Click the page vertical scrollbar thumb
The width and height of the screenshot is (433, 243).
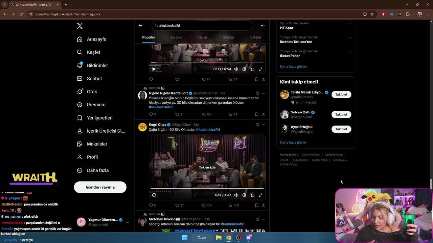(x=431, y=185)
